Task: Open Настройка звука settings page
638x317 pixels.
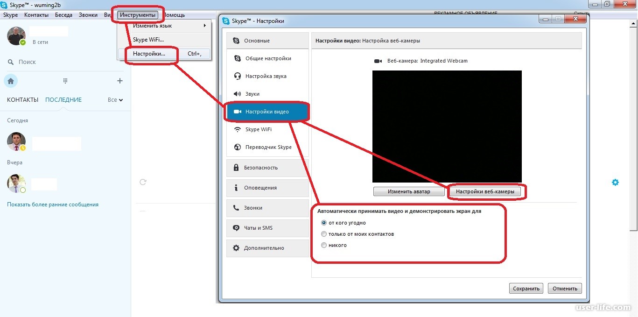Action: click(x=268, y=76)
